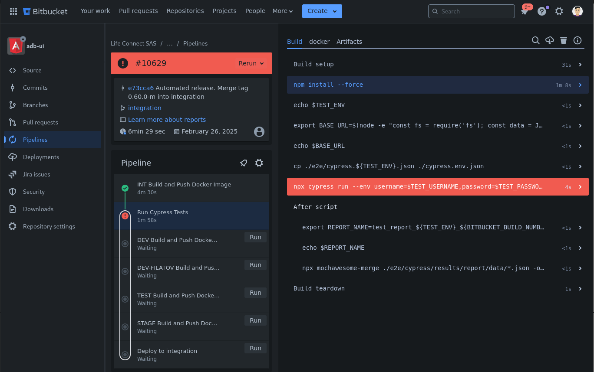594x372 pixels.
Task: Switch to the Build tab
Action: coord(294,42)
